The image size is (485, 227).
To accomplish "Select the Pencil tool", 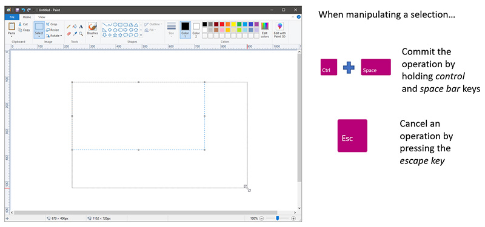I will tap(69, 27).
